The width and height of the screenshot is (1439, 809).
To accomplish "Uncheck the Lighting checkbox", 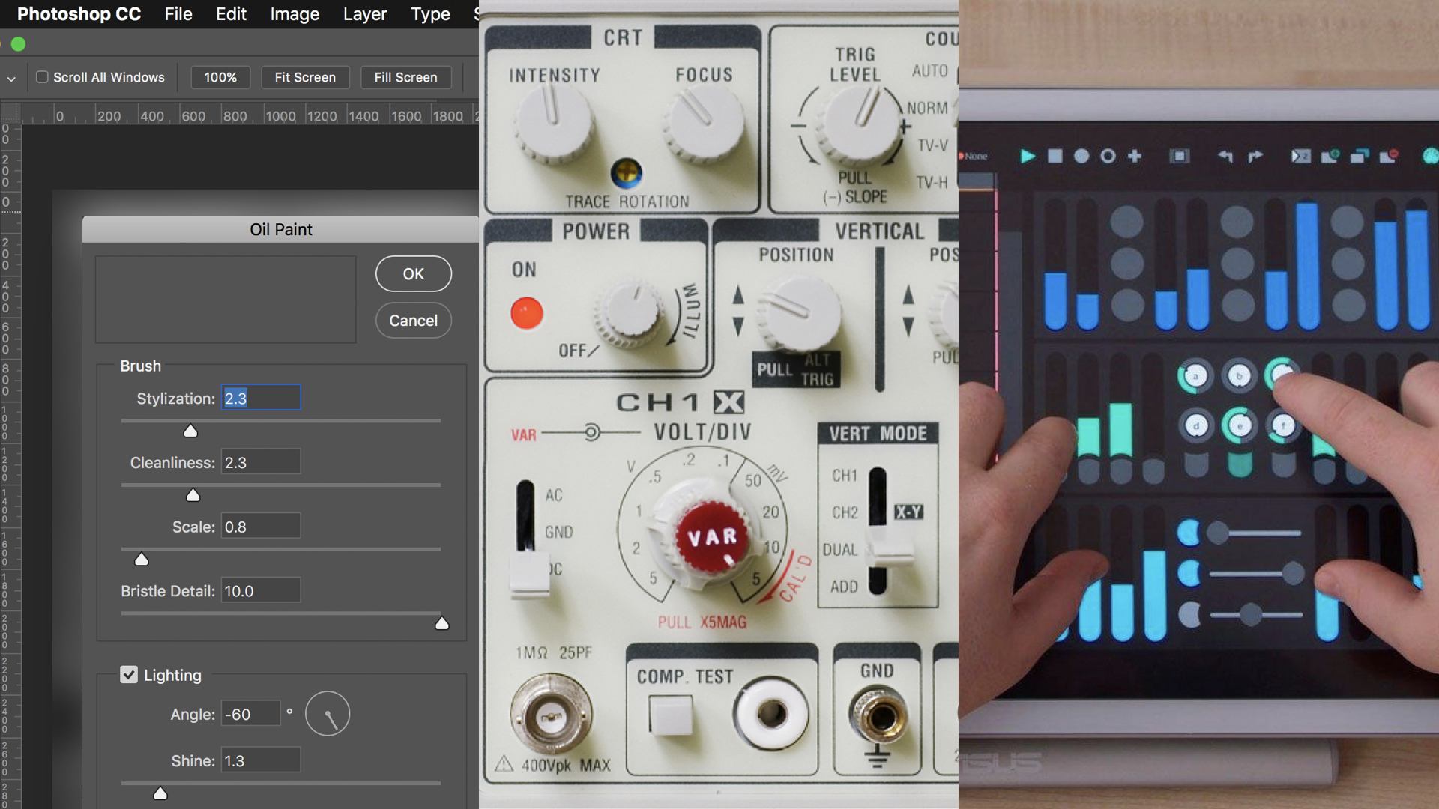I will tap(129, 675).
